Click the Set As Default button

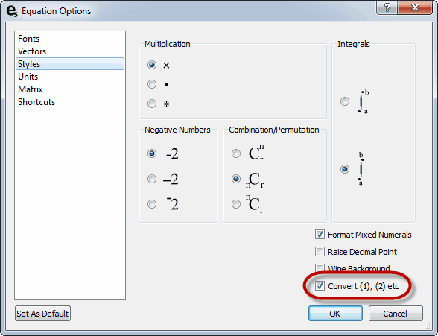coord(42,314)
